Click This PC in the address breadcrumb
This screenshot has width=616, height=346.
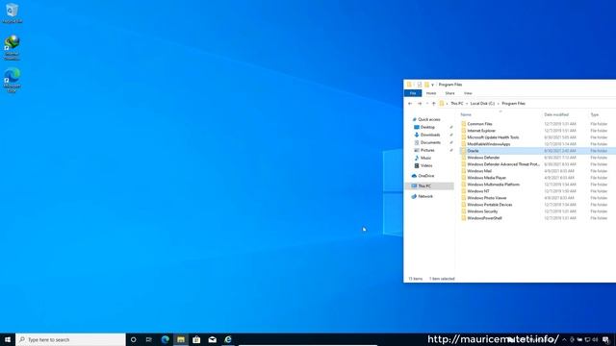(x=457, y=104)
